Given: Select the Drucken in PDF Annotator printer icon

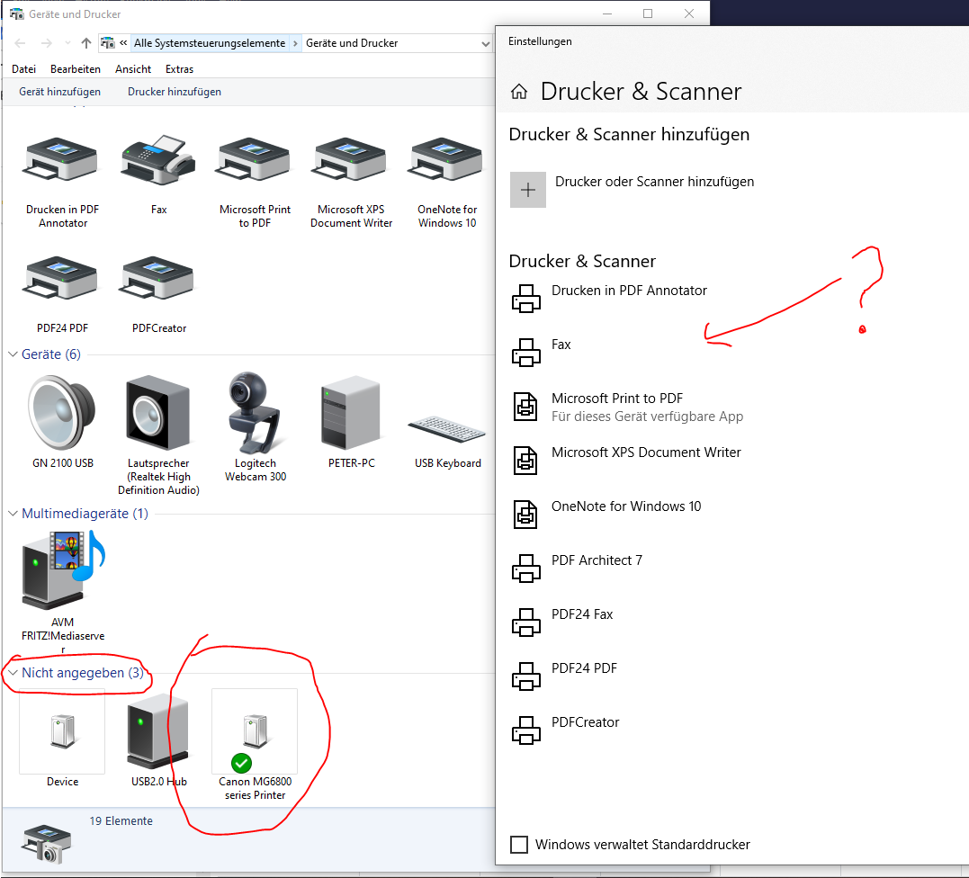Looking at the screenshot, I should 60,159.
